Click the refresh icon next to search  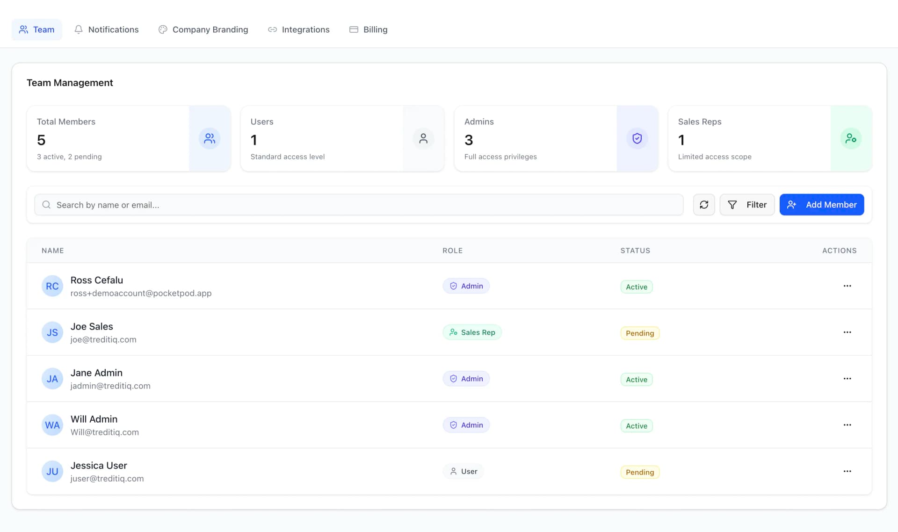[x=704, y=204]
